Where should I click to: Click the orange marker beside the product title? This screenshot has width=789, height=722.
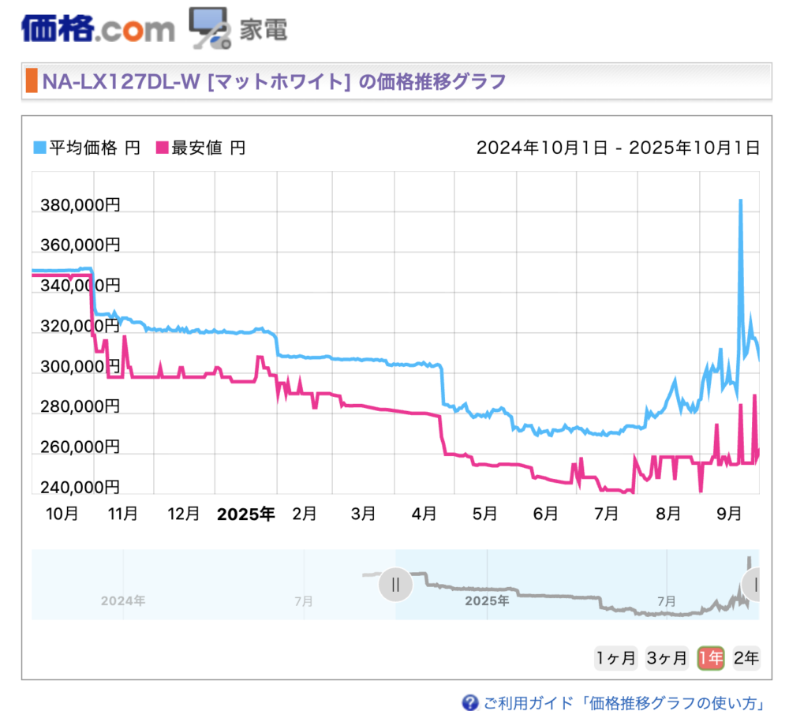coord(32,81)
